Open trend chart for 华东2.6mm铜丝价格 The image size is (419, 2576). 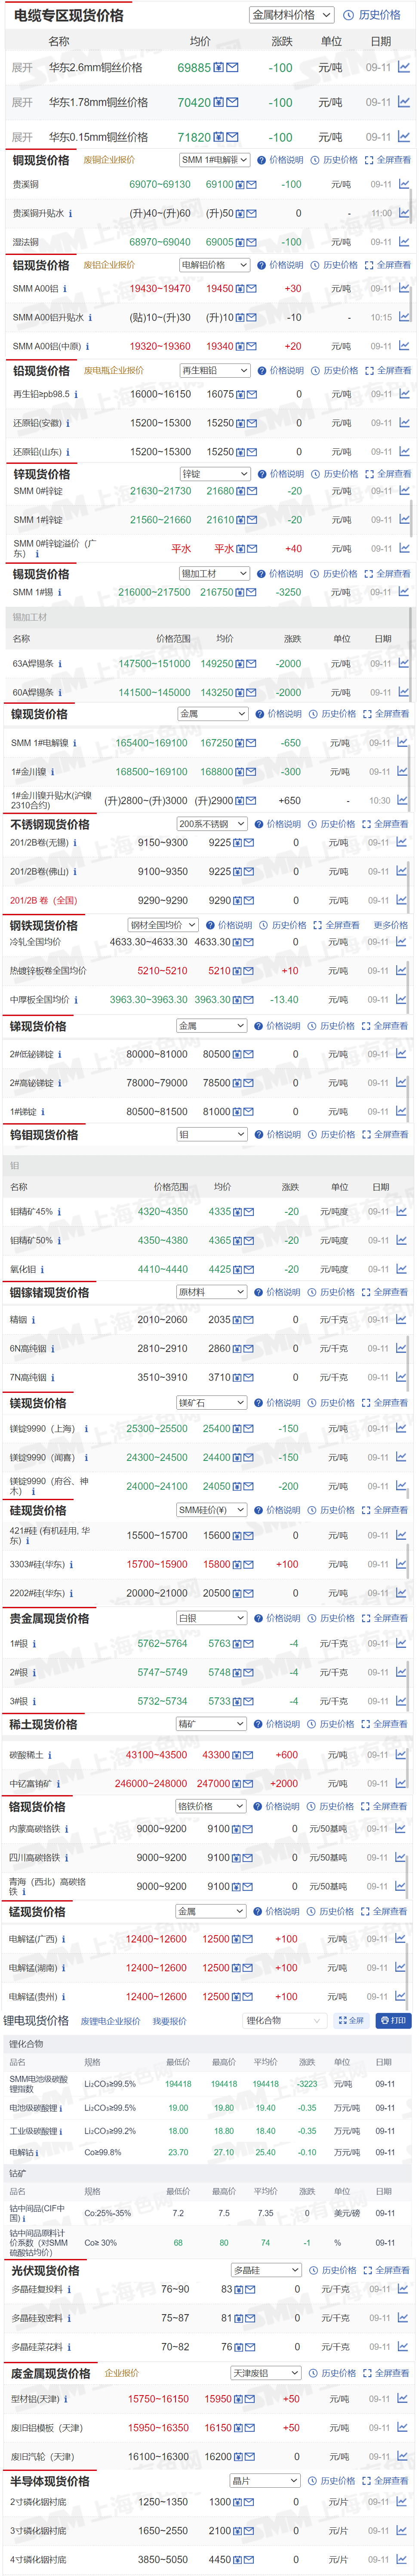pyautogui.click(x=403, y=67)
